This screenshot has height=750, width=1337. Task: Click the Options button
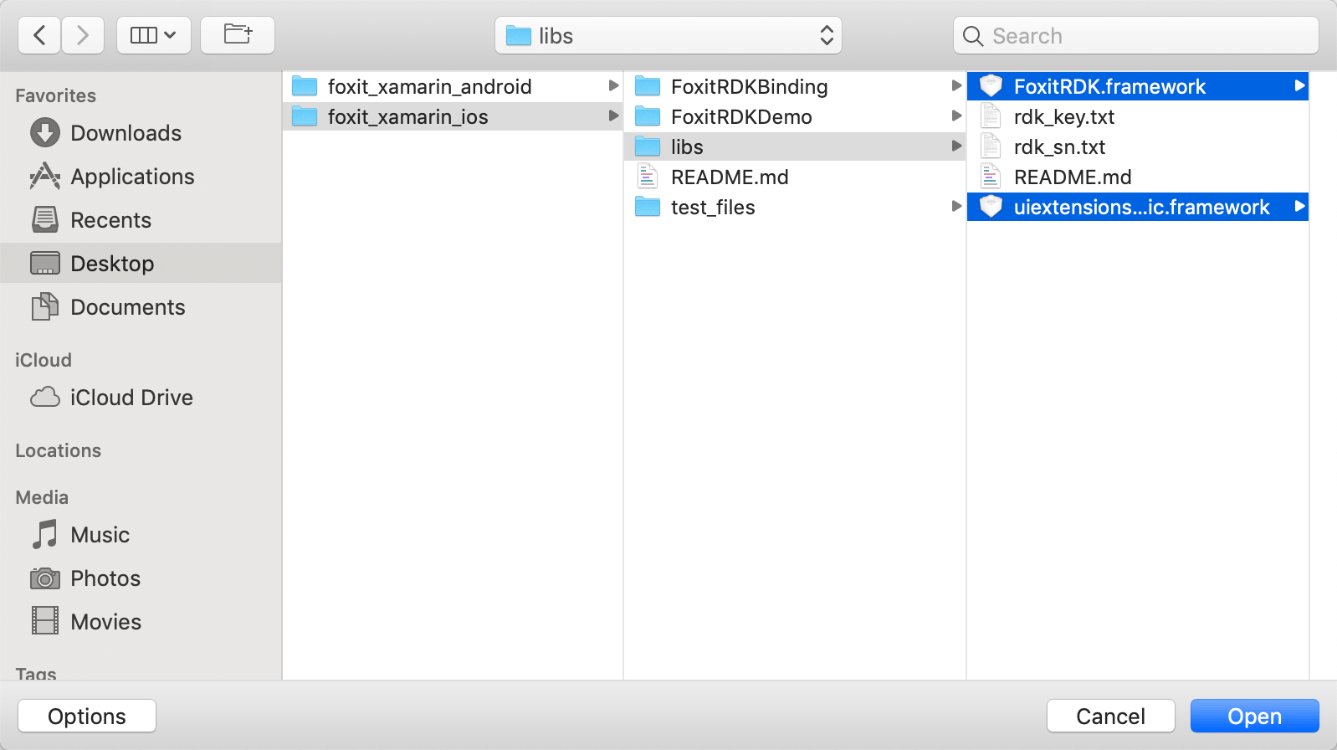pyautogui.click(x=87, y=716)
